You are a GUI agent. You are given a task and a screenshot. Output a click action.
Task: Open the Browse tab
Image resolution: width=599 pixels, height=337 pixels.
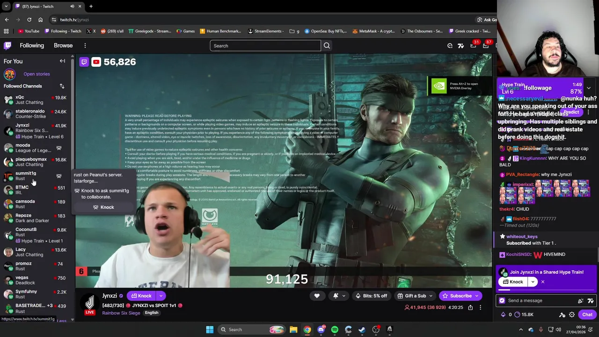point(63,45)
